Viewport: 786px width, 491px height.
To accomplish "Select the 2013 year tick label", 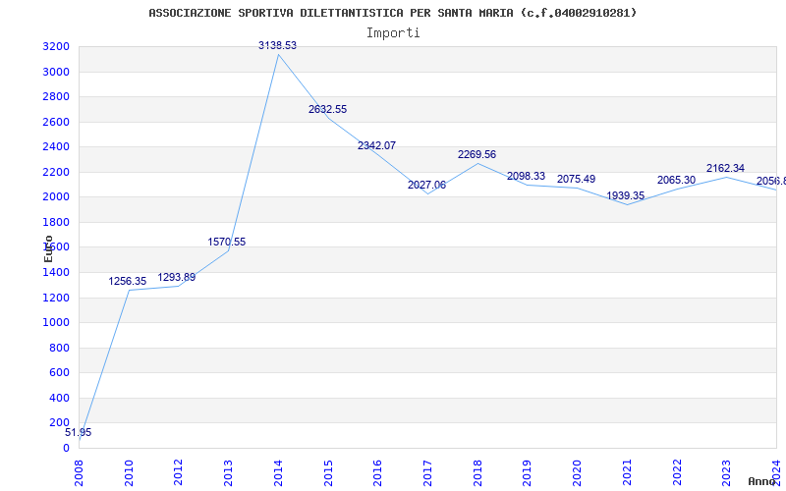I will [x=229, y=473].
